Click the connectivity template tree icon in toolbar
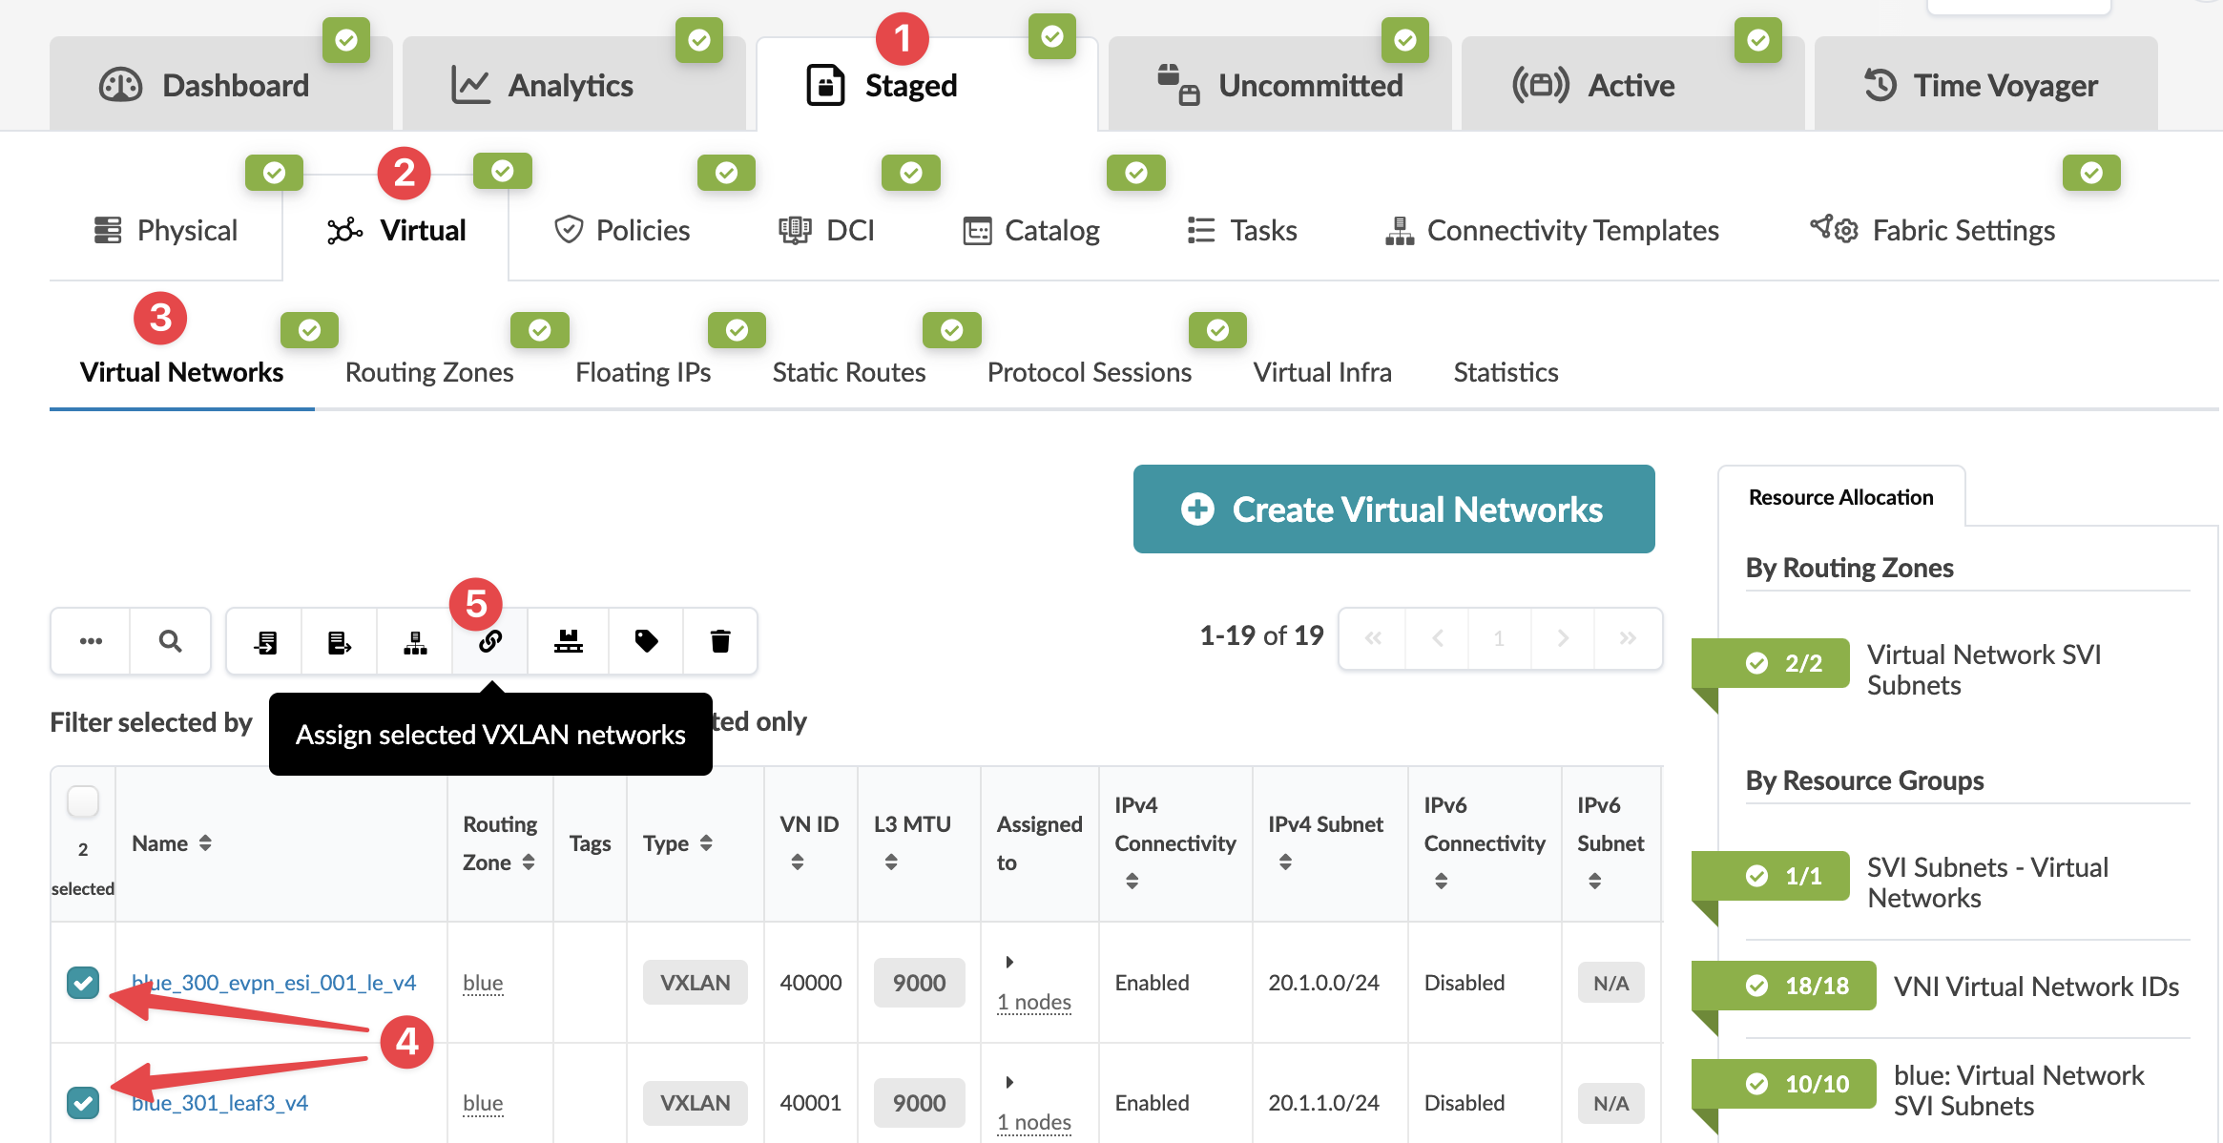This screenshot has width=2223, height=1143. (x=415, y=641)
